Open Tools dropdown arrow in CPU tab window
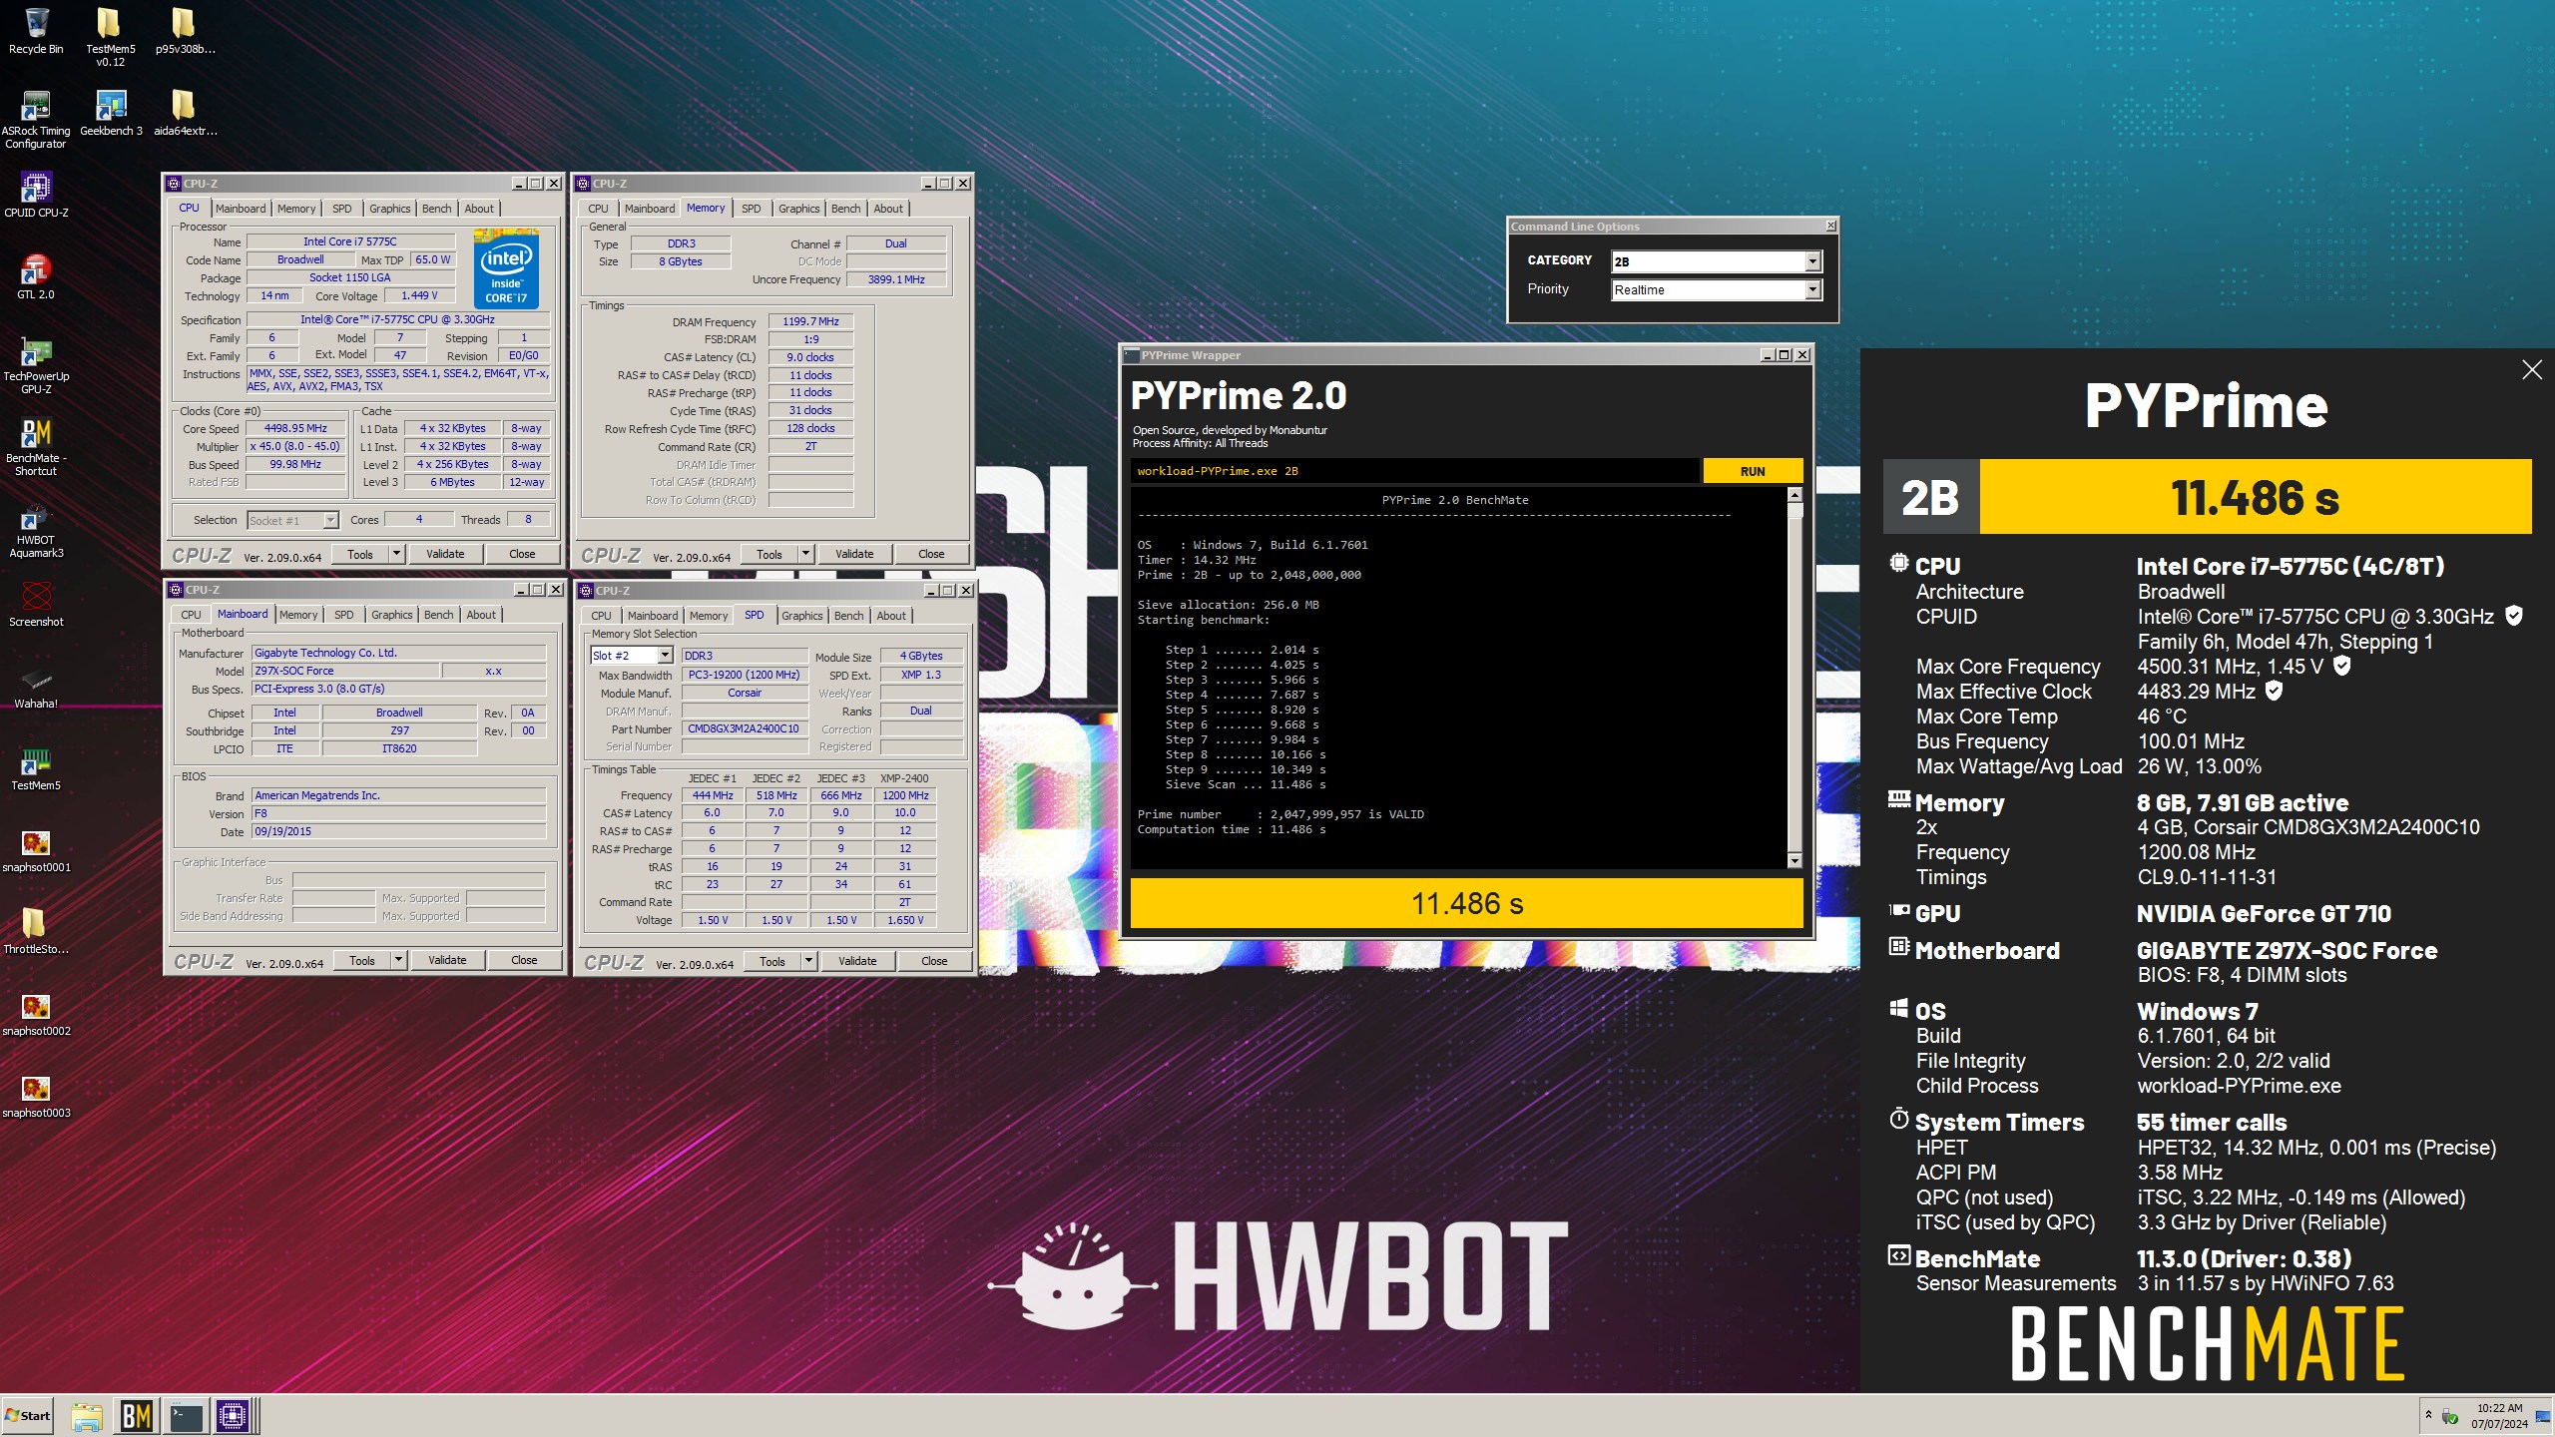 coord(396,554)
